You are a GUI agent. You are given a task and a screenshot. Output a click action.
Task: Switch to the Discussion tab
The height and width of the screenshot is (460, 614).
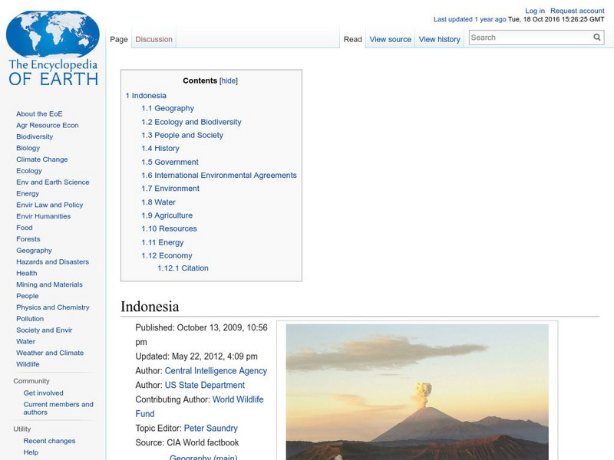(x=153, y=38)
